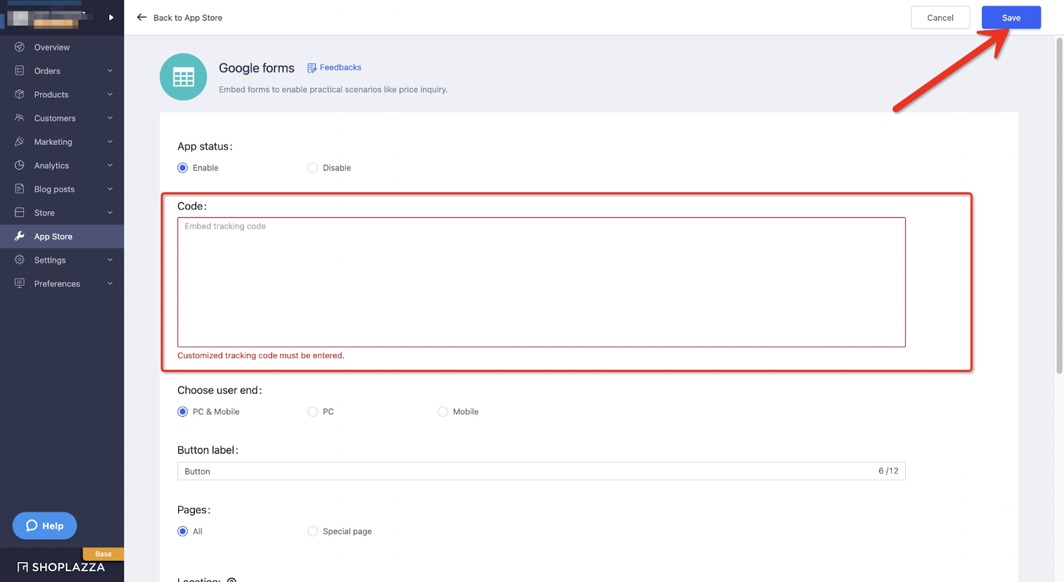
Task: Click the Products box icon
Action: 19,94
